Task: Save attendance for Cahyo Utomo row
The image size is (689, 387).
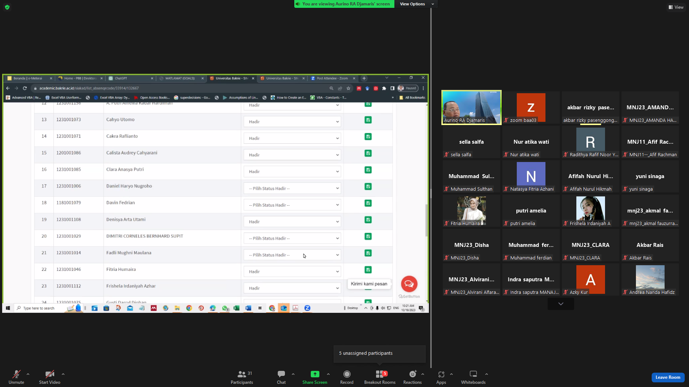Action: [x=368, y=120]
